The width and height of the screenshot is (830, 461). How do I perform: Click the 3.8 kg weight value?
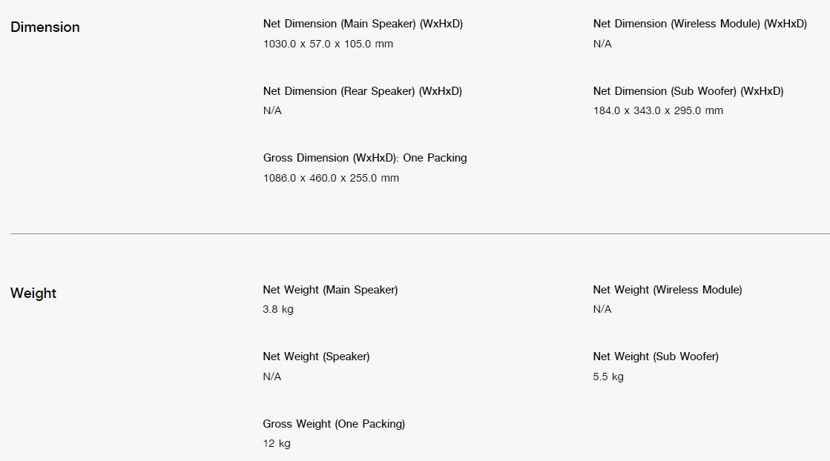click(x=278, y=309)
